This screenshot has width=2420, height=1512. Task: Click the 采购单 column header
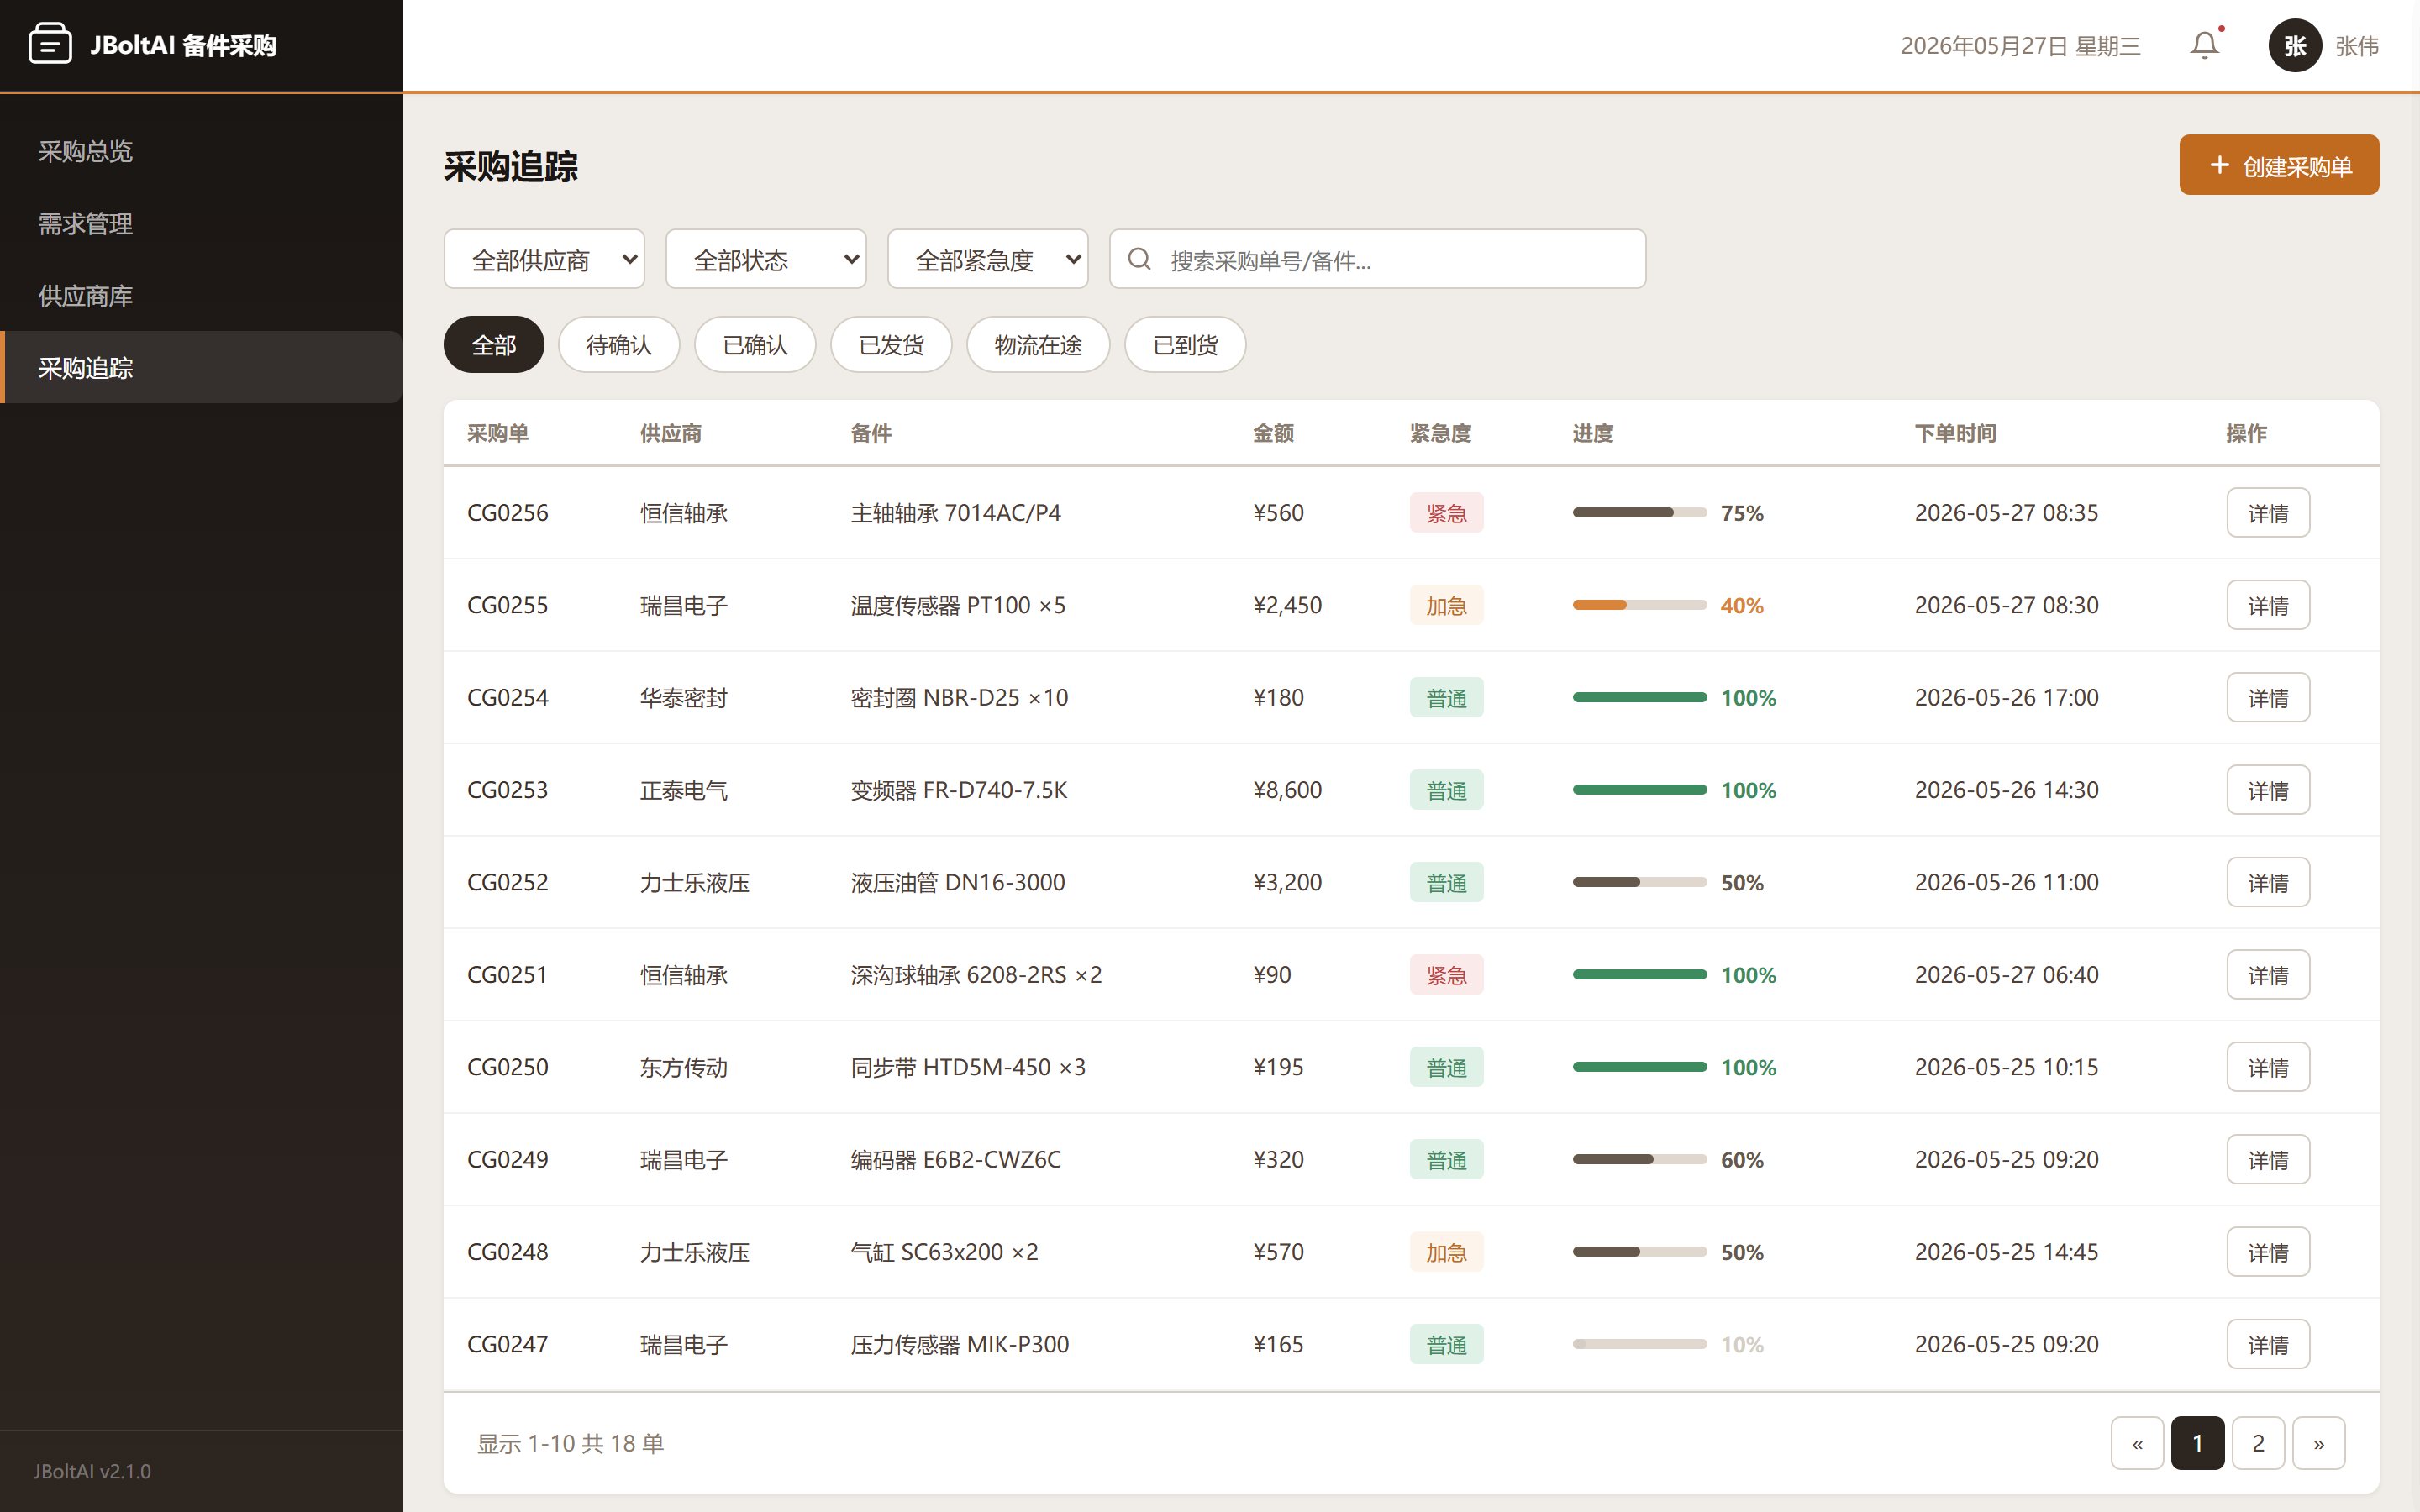click(498, 433)
